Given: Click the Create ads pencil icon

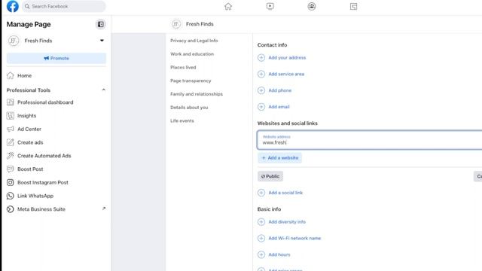Looking at the screenshot, I should [x=10, y=142].
